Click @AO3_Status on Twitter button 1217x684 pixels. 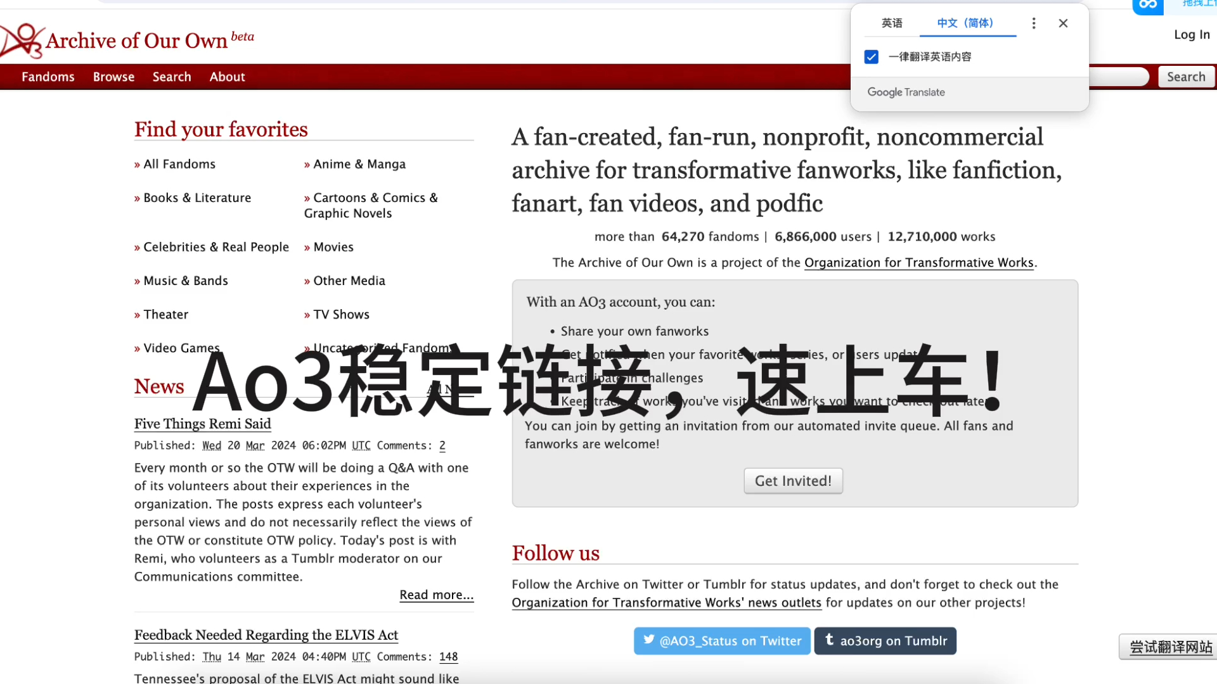click(x=722, y=640)
